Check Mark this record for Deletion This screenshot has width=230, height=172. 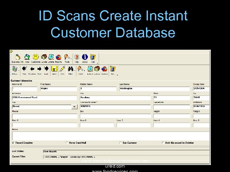tap(163, 143)
